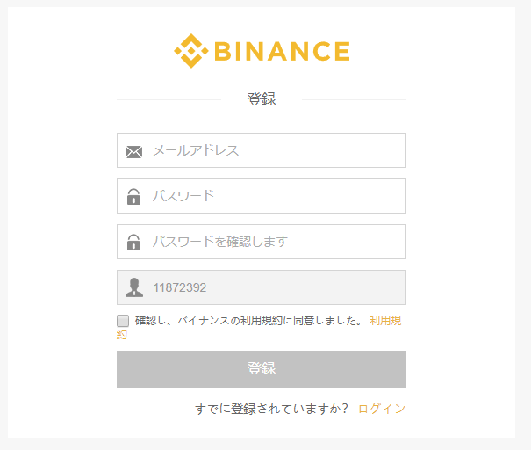
Task: Click the person icon beside 11872392
Action: pyautogui.click(x=133, y=287)
